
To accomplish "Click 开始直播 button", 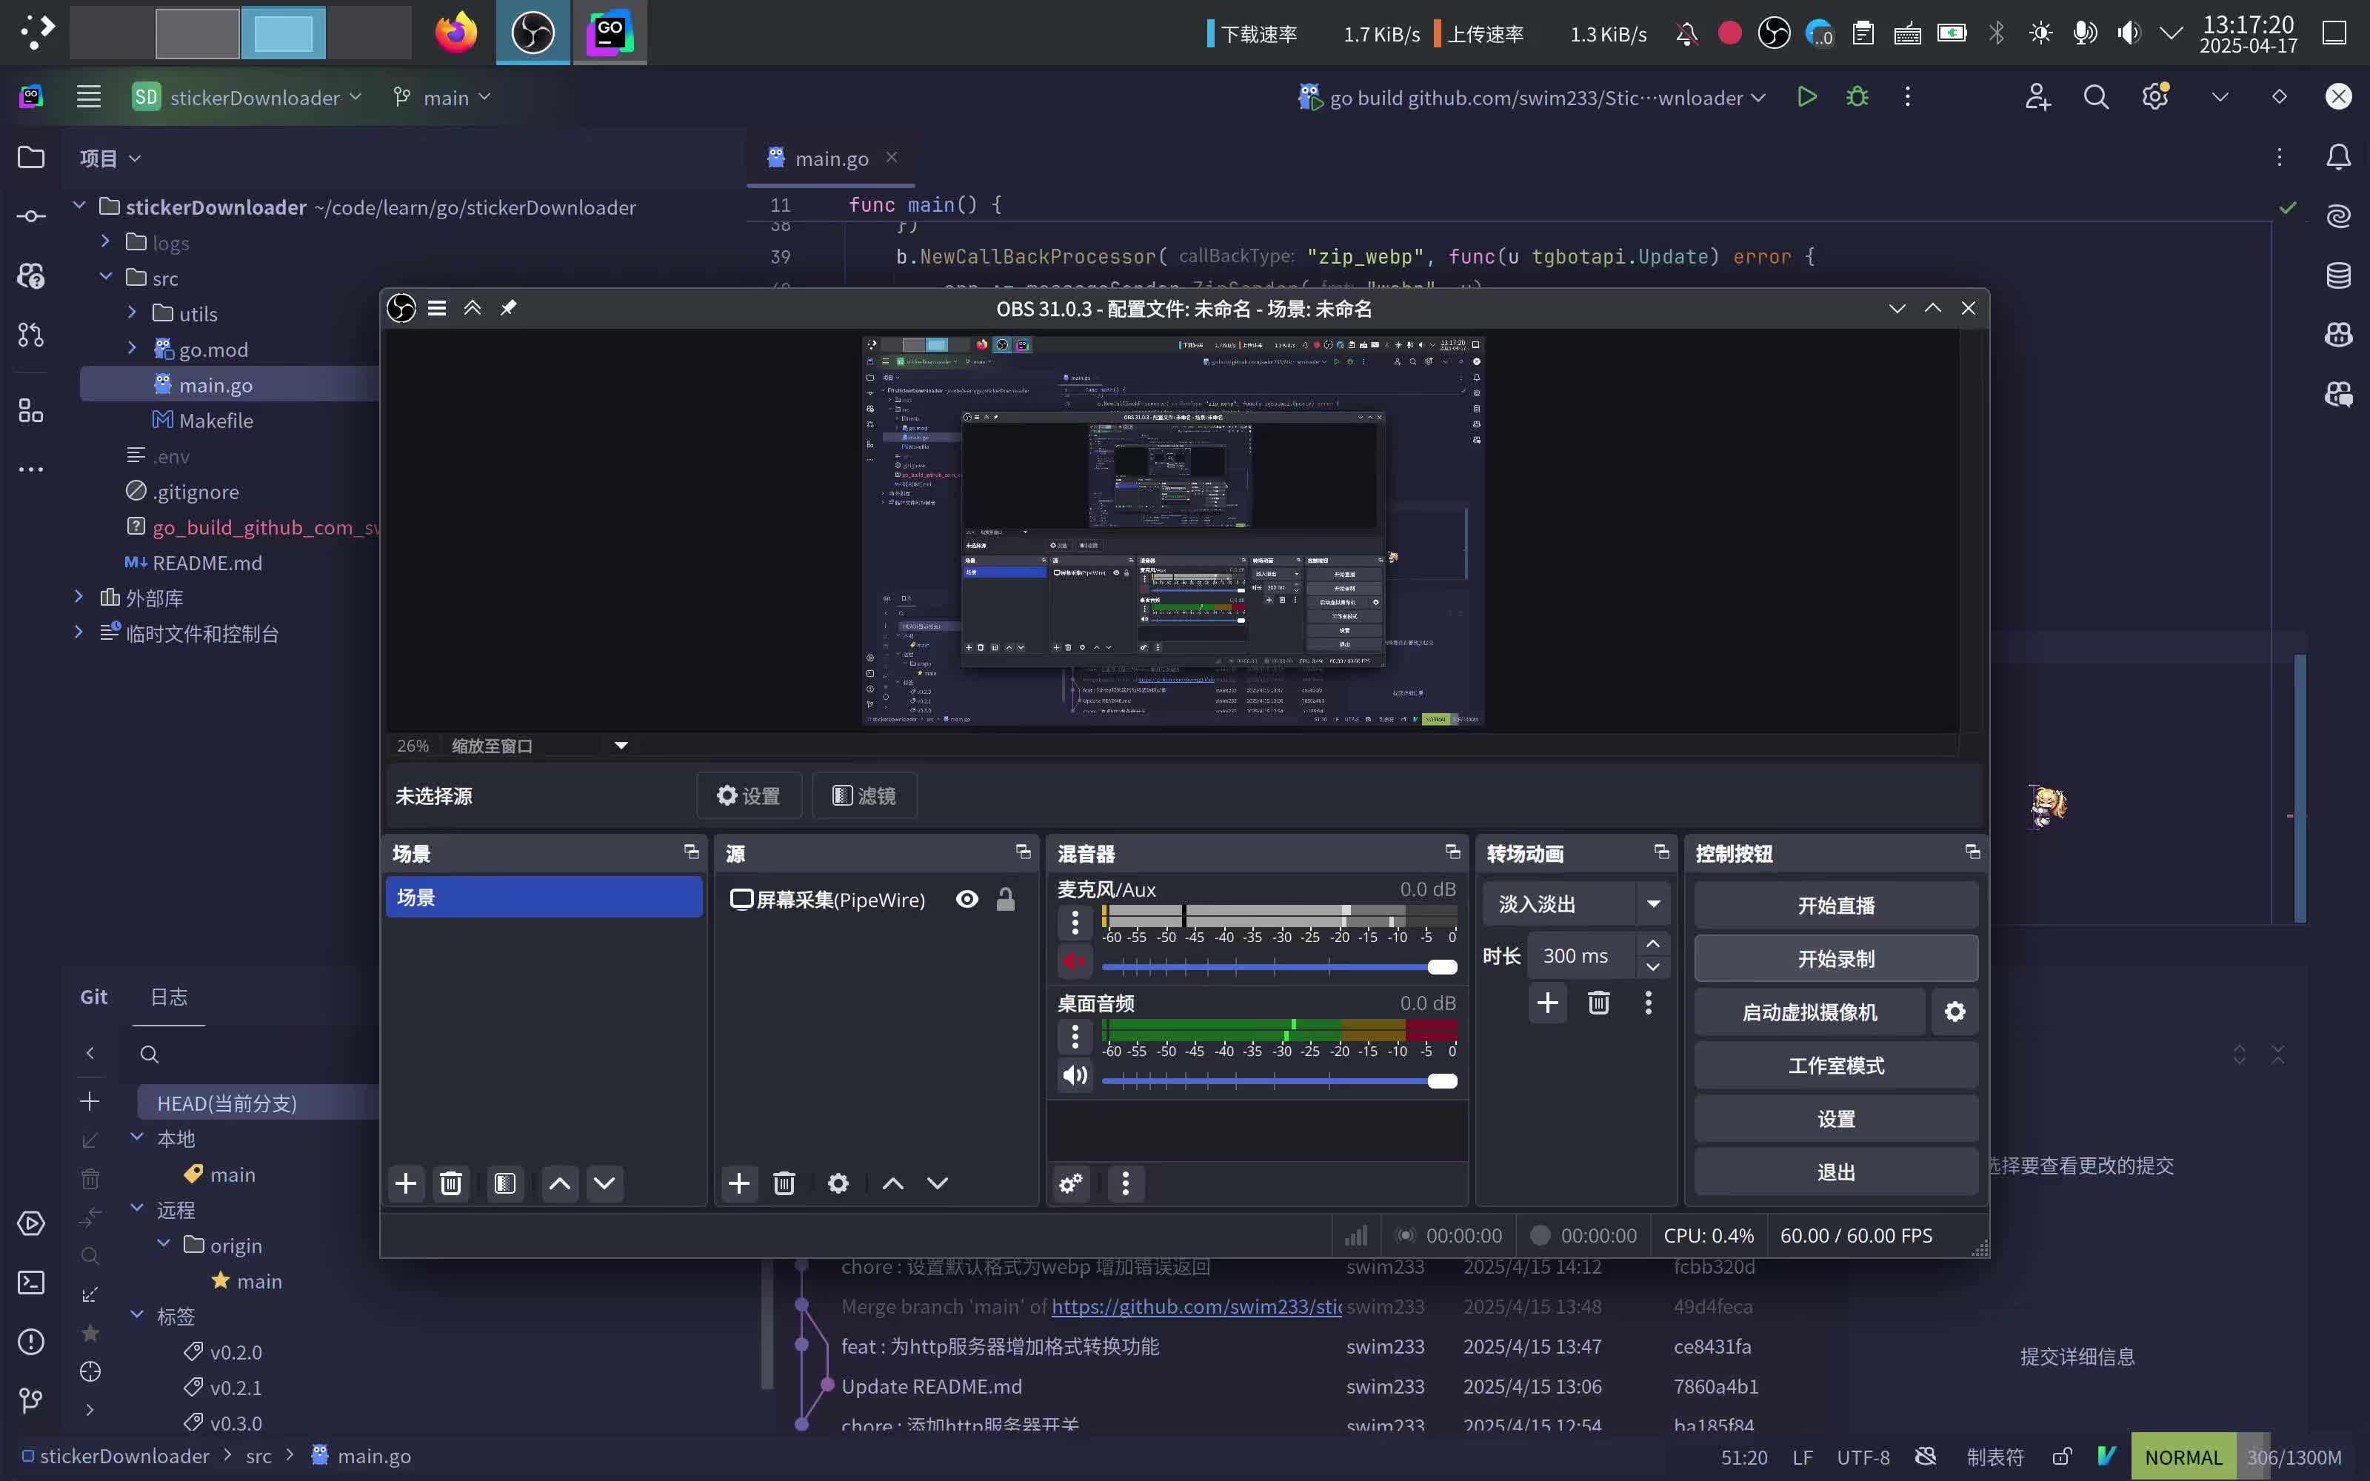I will 1835,905.
